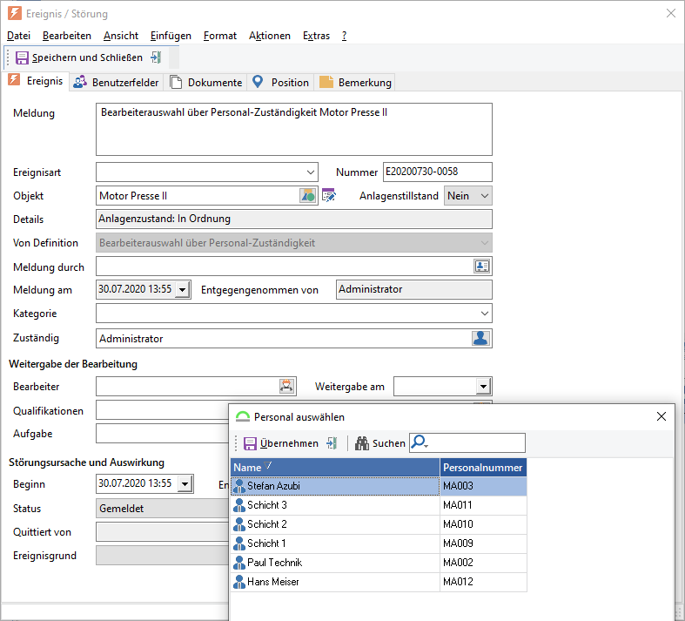Click the Entgegengenommen von Administrator field
Viewport: 685px width, 621px height.
(414, 289)
